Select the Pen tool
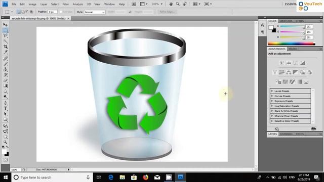Image resolution: width=324 pixels, height=182 pixels. point(6,103)
